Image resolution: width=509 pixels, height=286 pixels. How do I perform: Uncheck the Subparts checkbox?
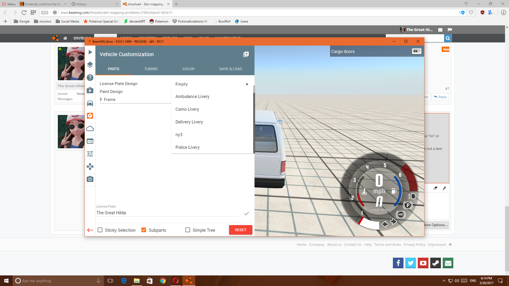(x=144, y=230)
